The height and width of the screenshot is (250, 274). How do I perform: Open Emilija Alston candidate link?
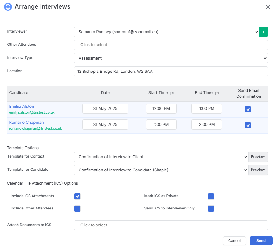[22, 106]
